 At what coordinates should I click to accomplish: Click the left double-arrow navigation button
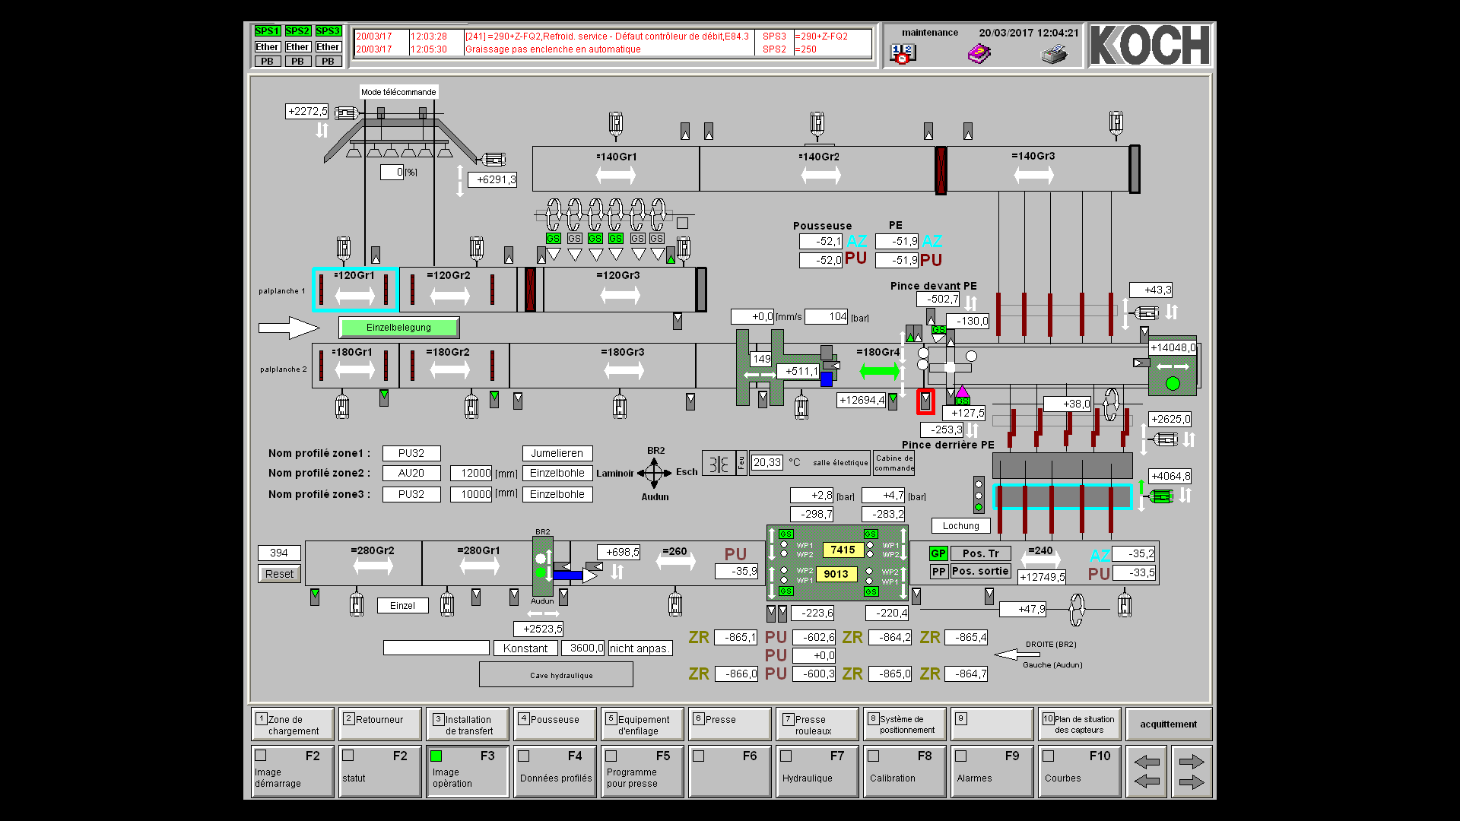point(1146,772)
